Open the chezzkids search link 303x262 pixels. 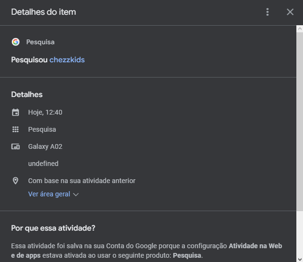pos(67,60)
